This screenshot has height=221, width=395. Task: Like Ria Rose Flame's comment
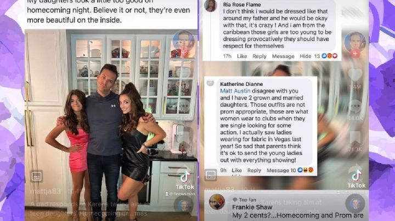click(x=242, y=56)
